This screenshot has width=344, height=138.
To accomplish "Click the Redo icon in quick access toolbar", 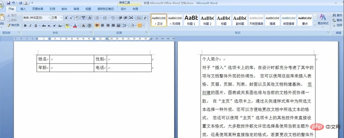I will click(20, 3).
